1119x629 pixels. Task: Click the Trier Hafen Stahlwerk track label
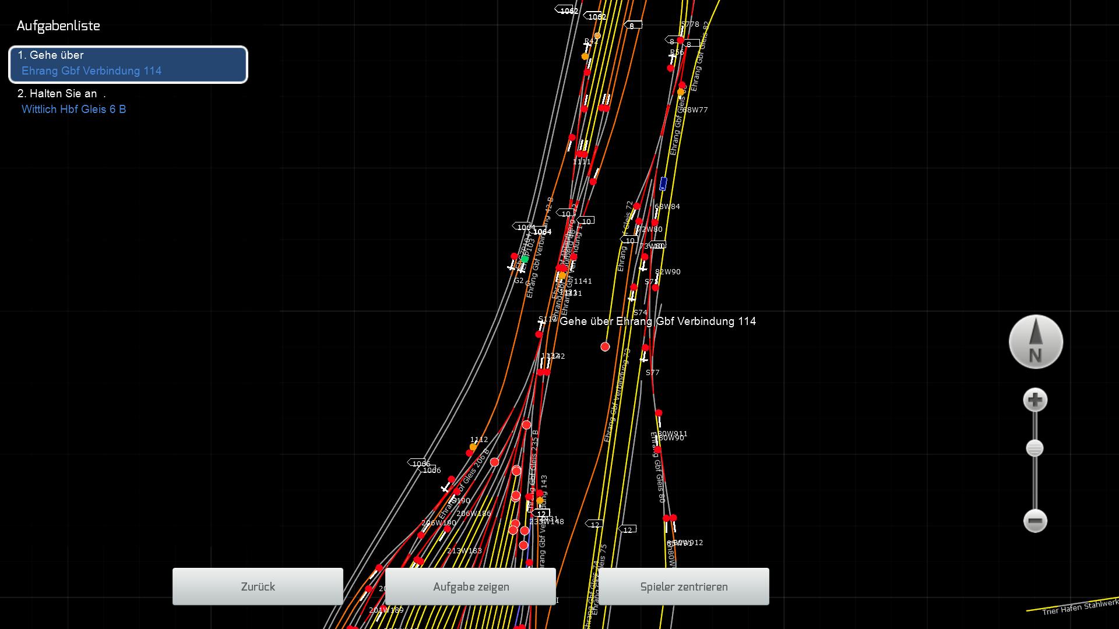1078,607
